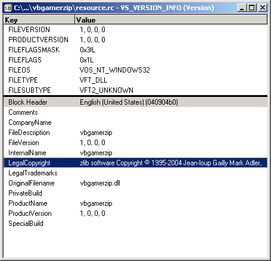Select the FILEFLAGSMASK row

pyautogui.click(x=135, y=50)
